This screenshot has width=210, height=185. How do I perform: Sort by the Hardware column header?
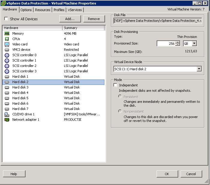point(32,28)
